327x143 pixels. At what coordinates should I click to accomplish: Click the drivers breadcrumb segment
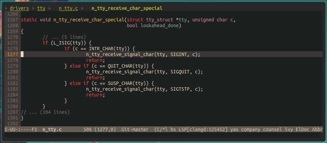19,8
